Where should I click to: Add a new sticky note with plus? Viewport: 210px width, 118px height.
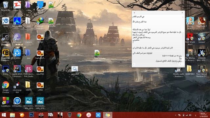(x=134, y=13)
